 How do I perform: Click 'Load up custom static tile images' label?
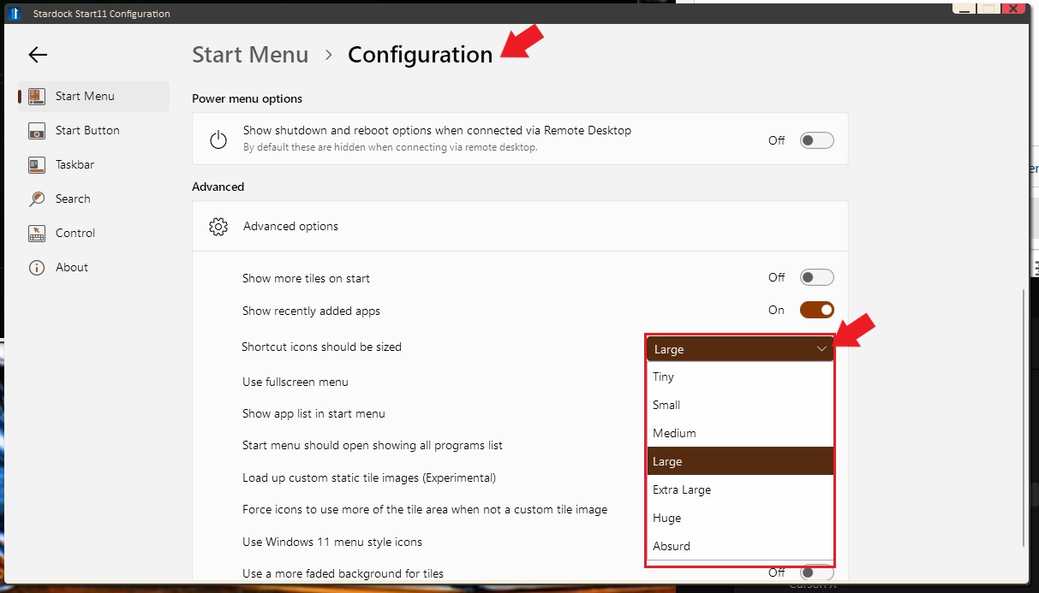pos(369,477)
